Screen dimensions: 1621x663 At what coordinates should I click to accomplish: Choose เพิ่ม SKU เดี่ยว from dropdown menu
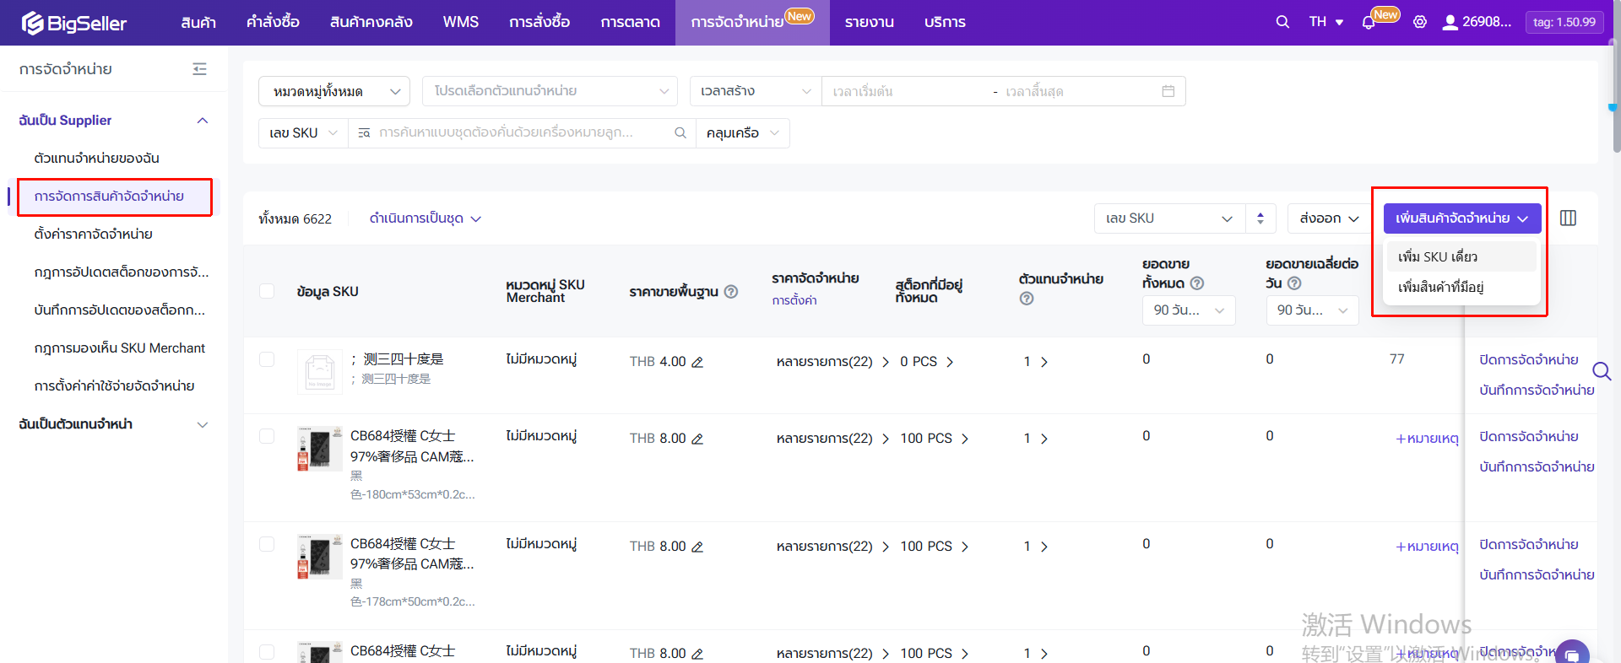pyautogui.click(x=1438, y=256)
